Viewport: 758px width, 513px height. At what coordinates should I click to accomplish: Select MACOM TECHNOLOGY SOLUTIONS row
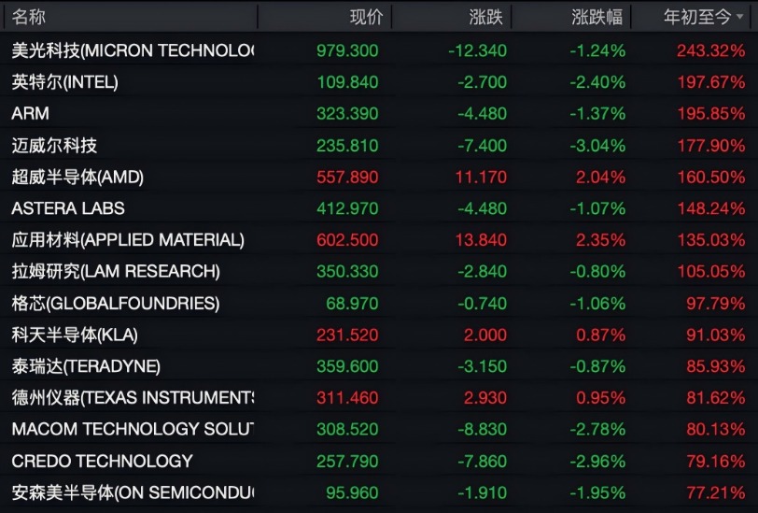point(379,429)
